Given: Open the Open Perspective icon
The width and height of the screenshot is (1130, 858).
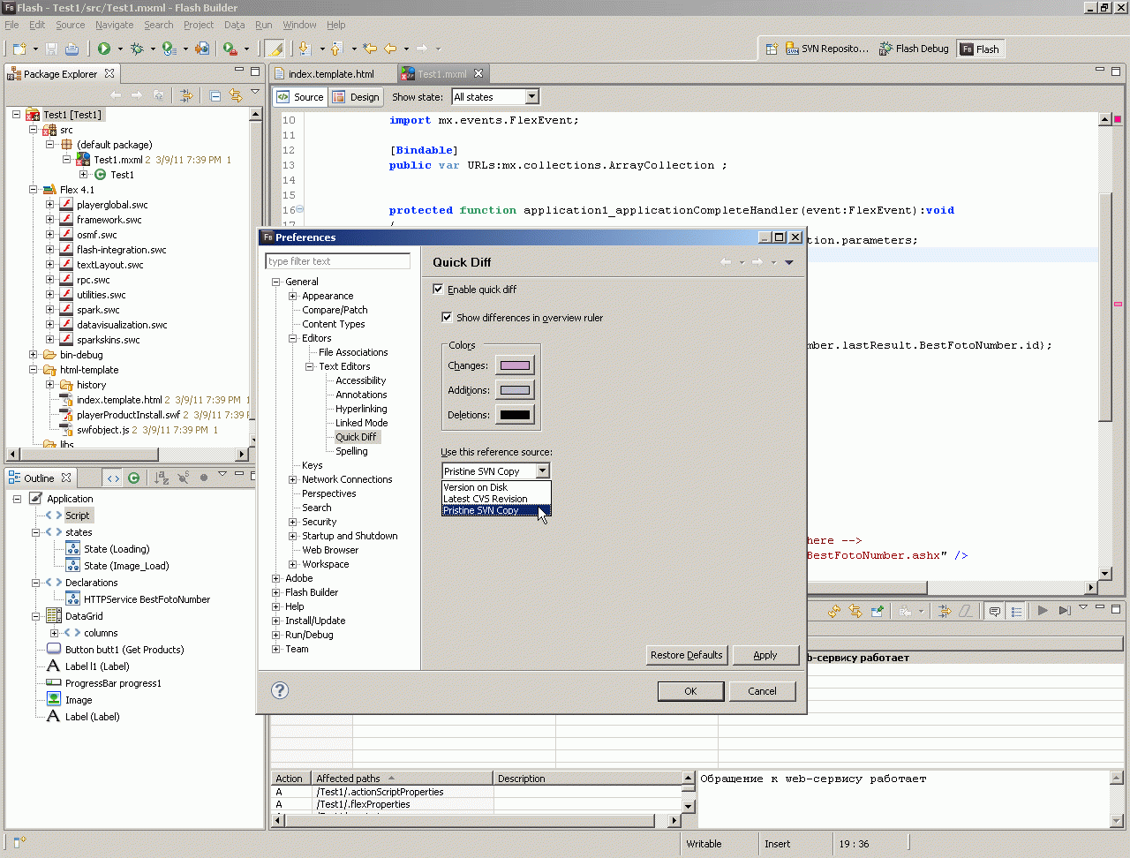Looking at the screenshot, I should [771, 49].
